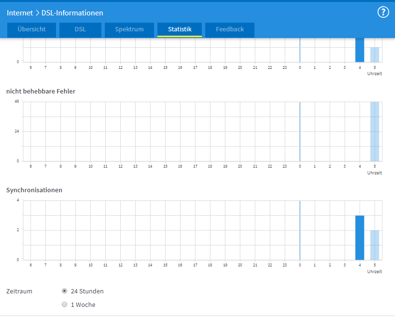The width and height of the screenshot is (395, 317).
Task: Click the Zeitraum label
Action: coord(19,291)
